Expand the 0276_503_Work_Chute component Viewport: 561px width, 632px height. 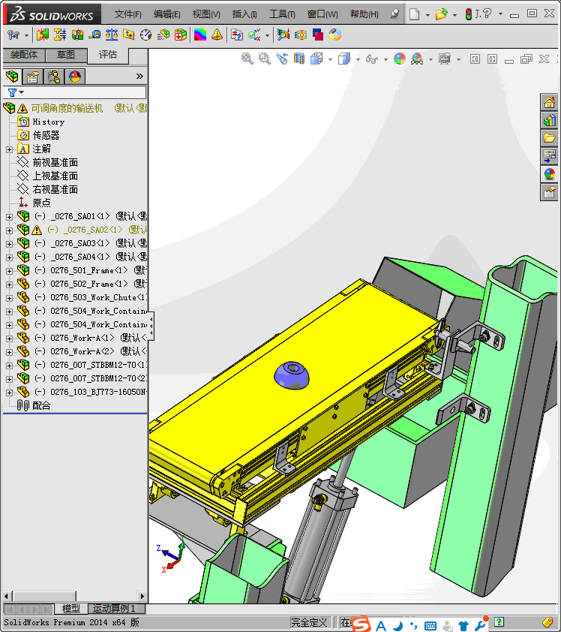point(9,298)
